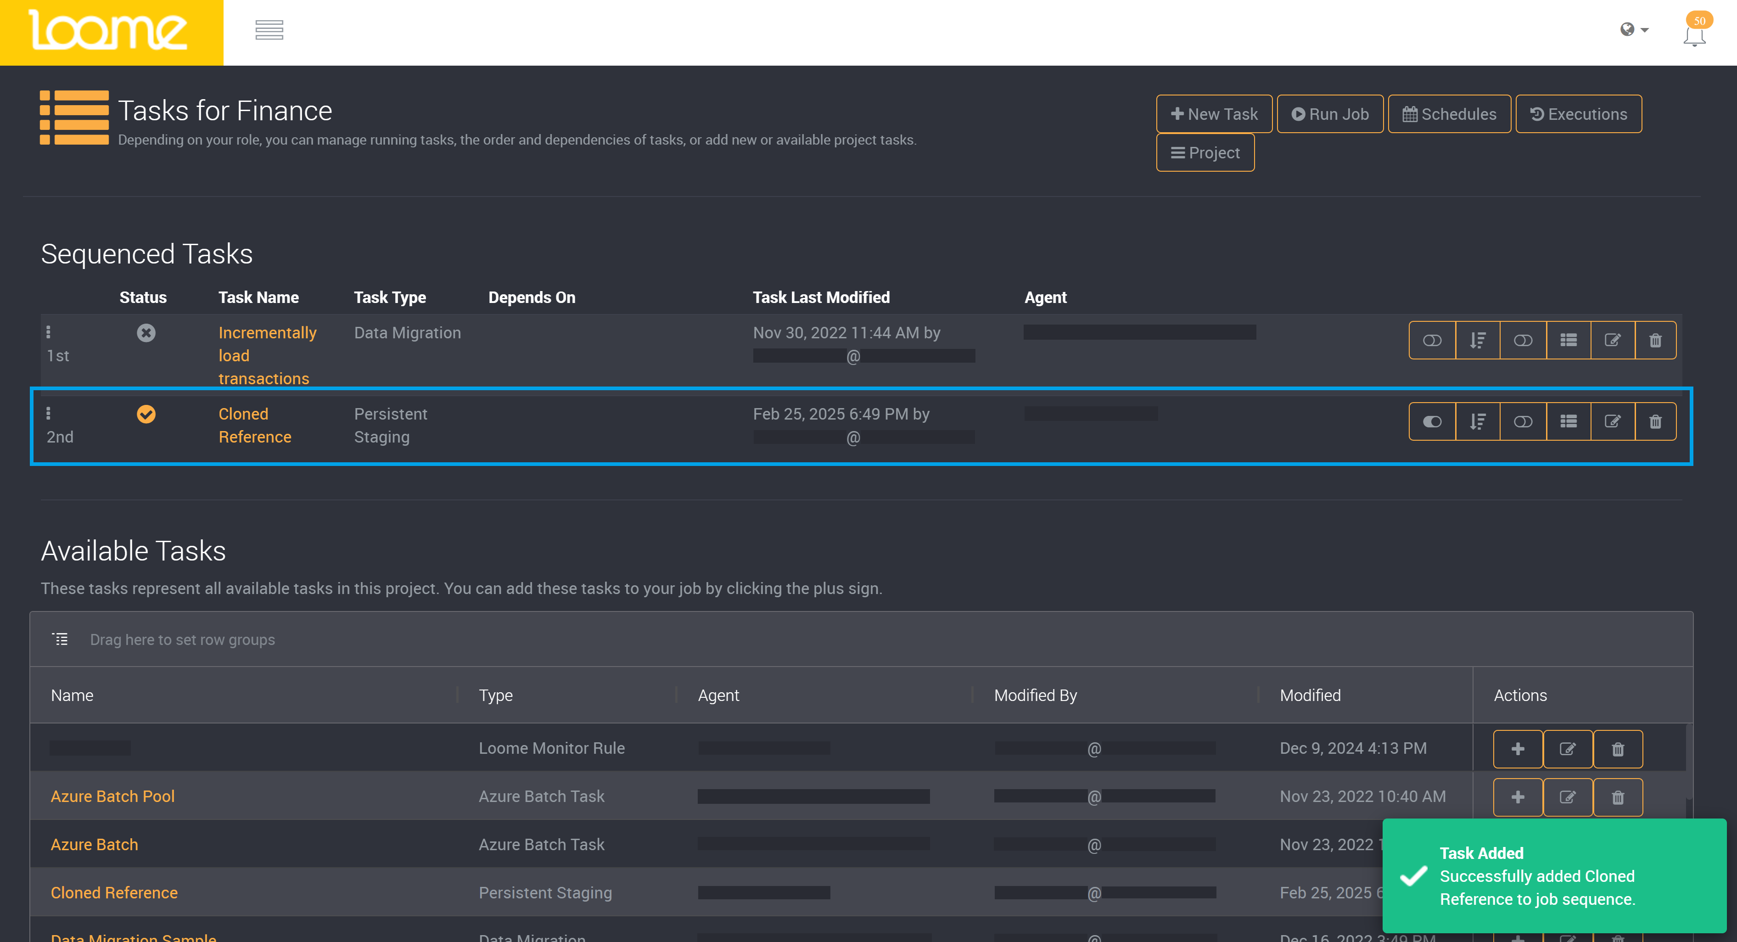Open the hamburger navigation menu
1737x942 pixels.
point(269,30)
